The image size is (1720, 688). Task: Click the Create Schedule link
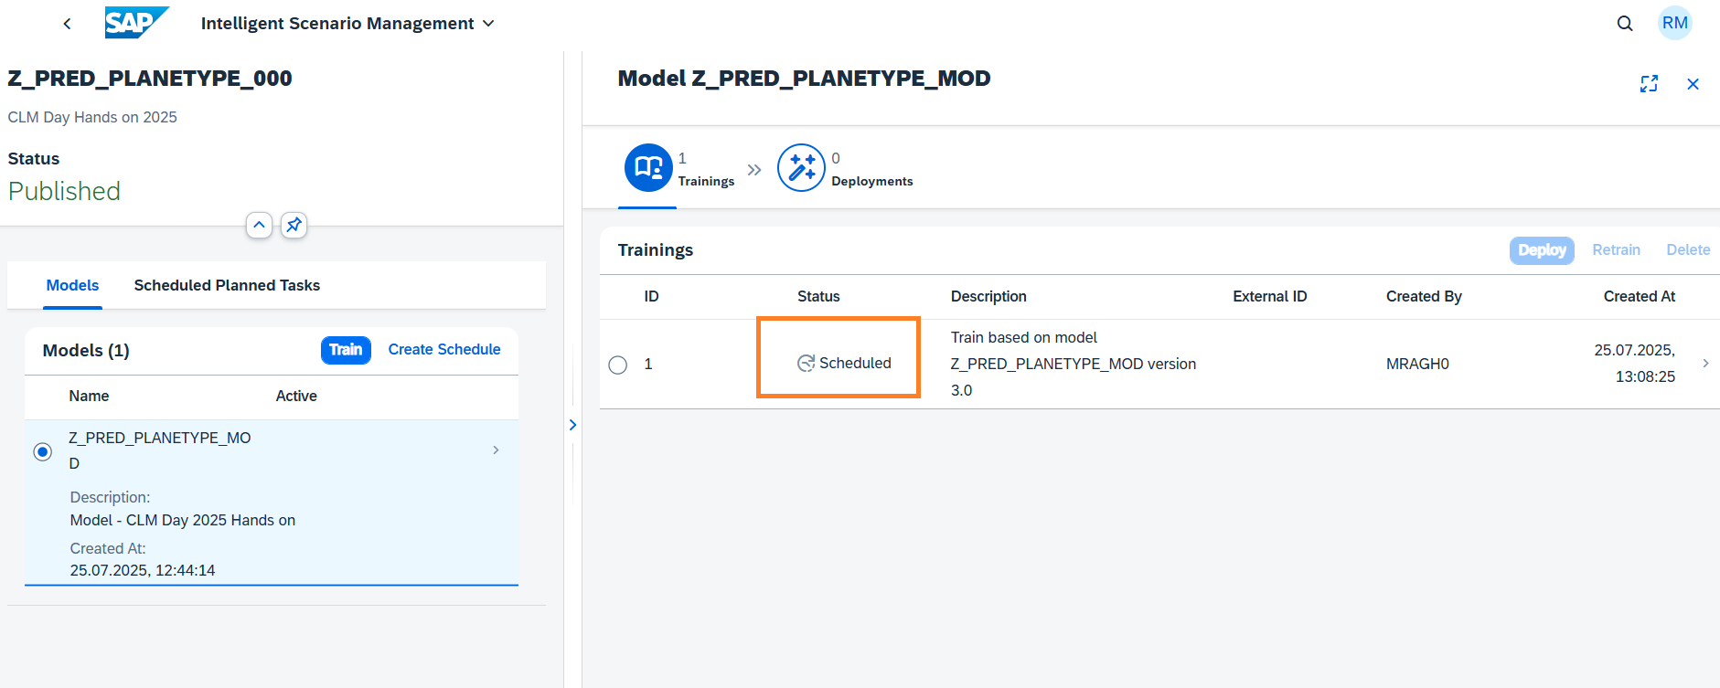tap(443, 350)
